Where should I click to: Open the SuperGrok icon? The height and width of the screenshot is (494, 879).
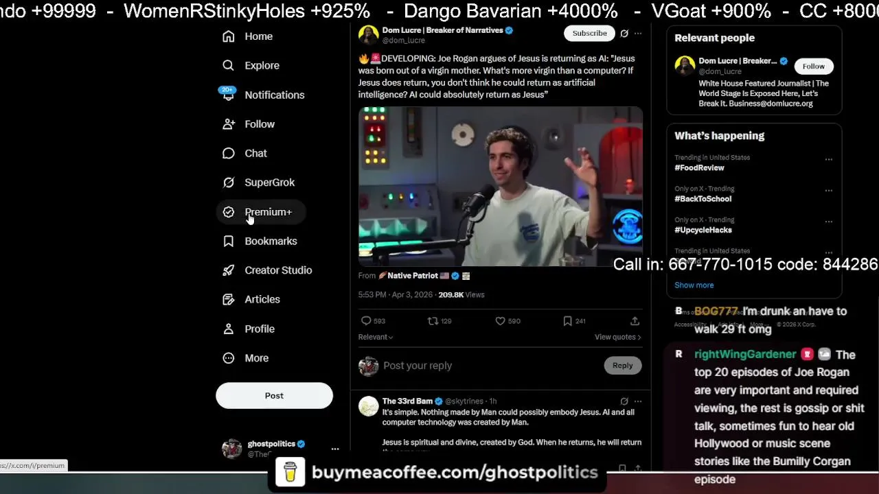tap(229, 183)
